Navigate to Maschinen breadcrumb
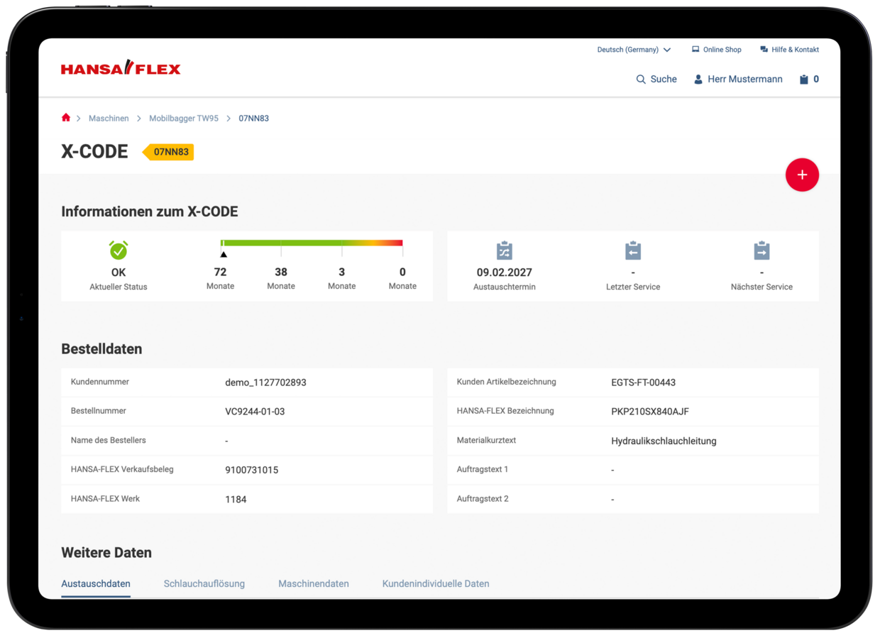The image size is (880, 638). click(109, 119)
